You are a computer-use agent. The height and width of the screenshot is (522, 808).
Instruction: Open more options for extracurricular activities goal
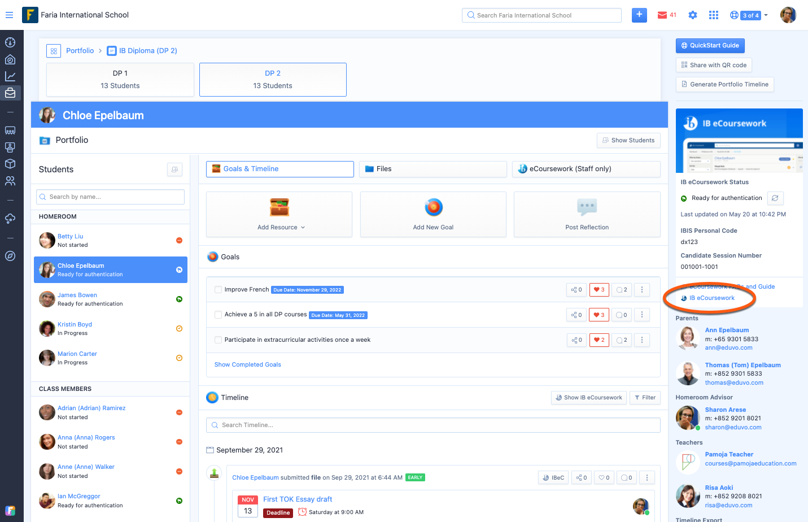(642, 340)
